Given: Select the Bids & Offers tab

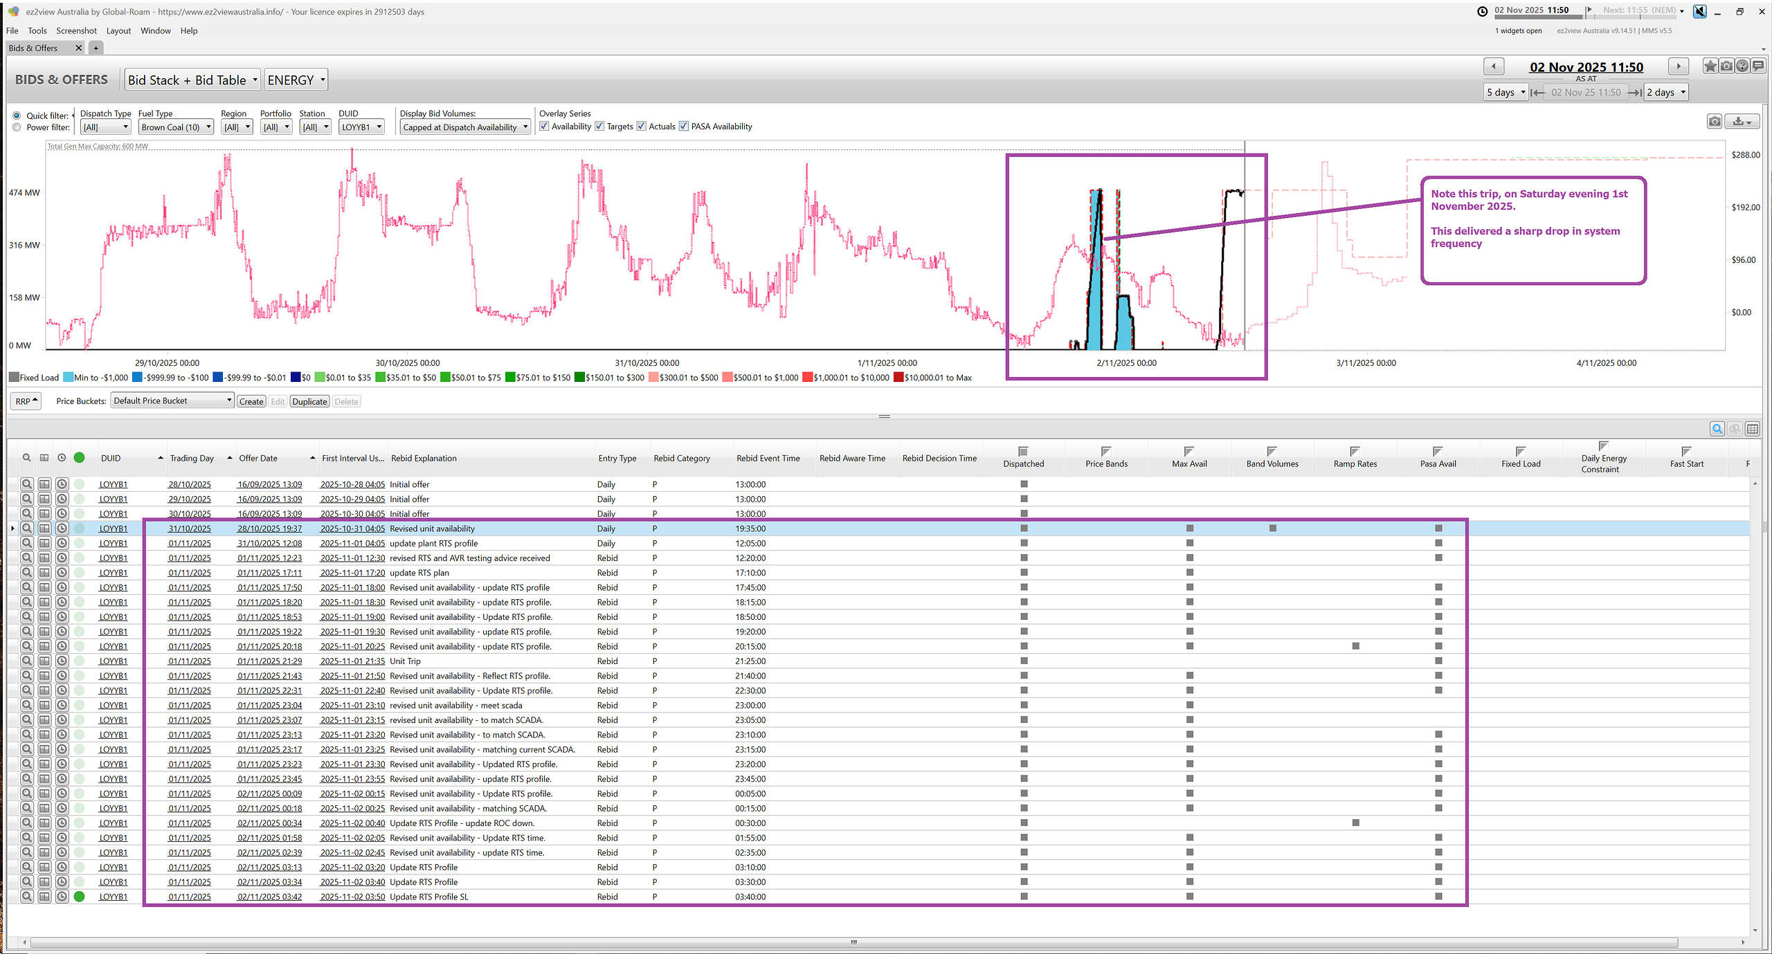Looking at the screenshot, I should (x=33, y=48).
